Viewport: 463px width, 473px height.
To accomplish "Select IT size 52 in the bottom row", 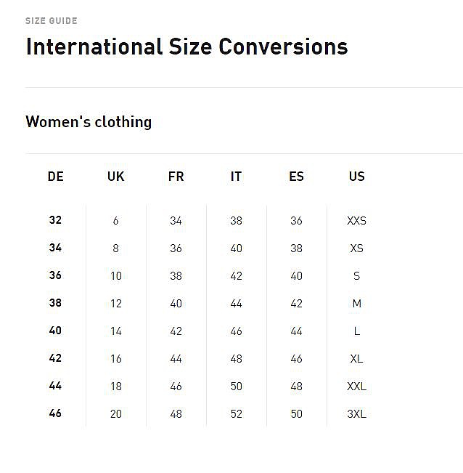I will click(x=236, y=414).
